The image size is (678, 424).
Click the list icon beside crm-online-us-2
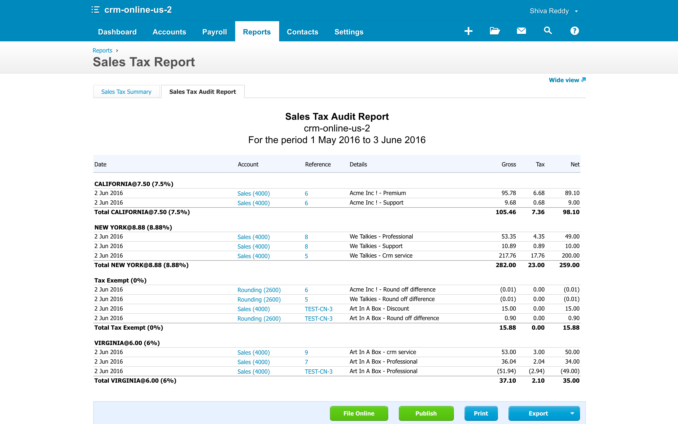95,10
